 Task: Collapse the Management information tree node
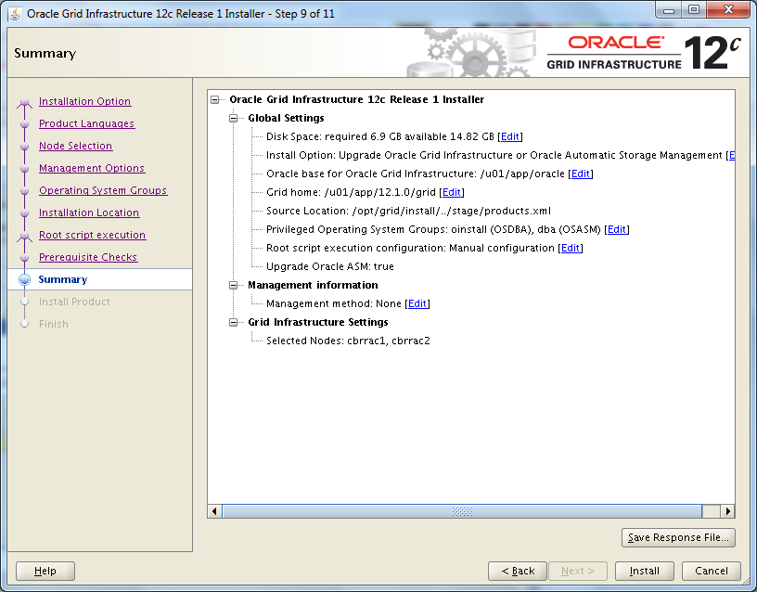point(233,286)
